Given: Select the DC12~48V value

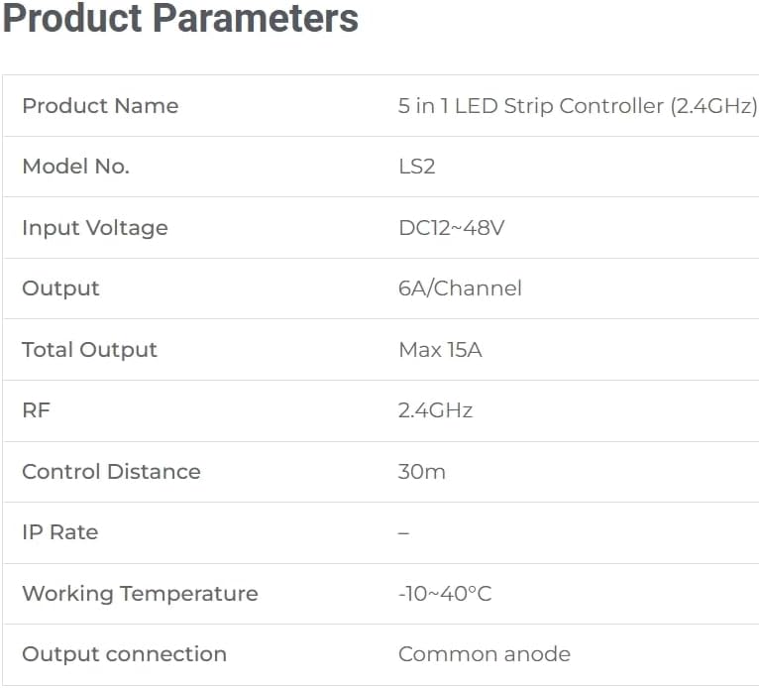Looking at the screenshot, I should 451,228.
